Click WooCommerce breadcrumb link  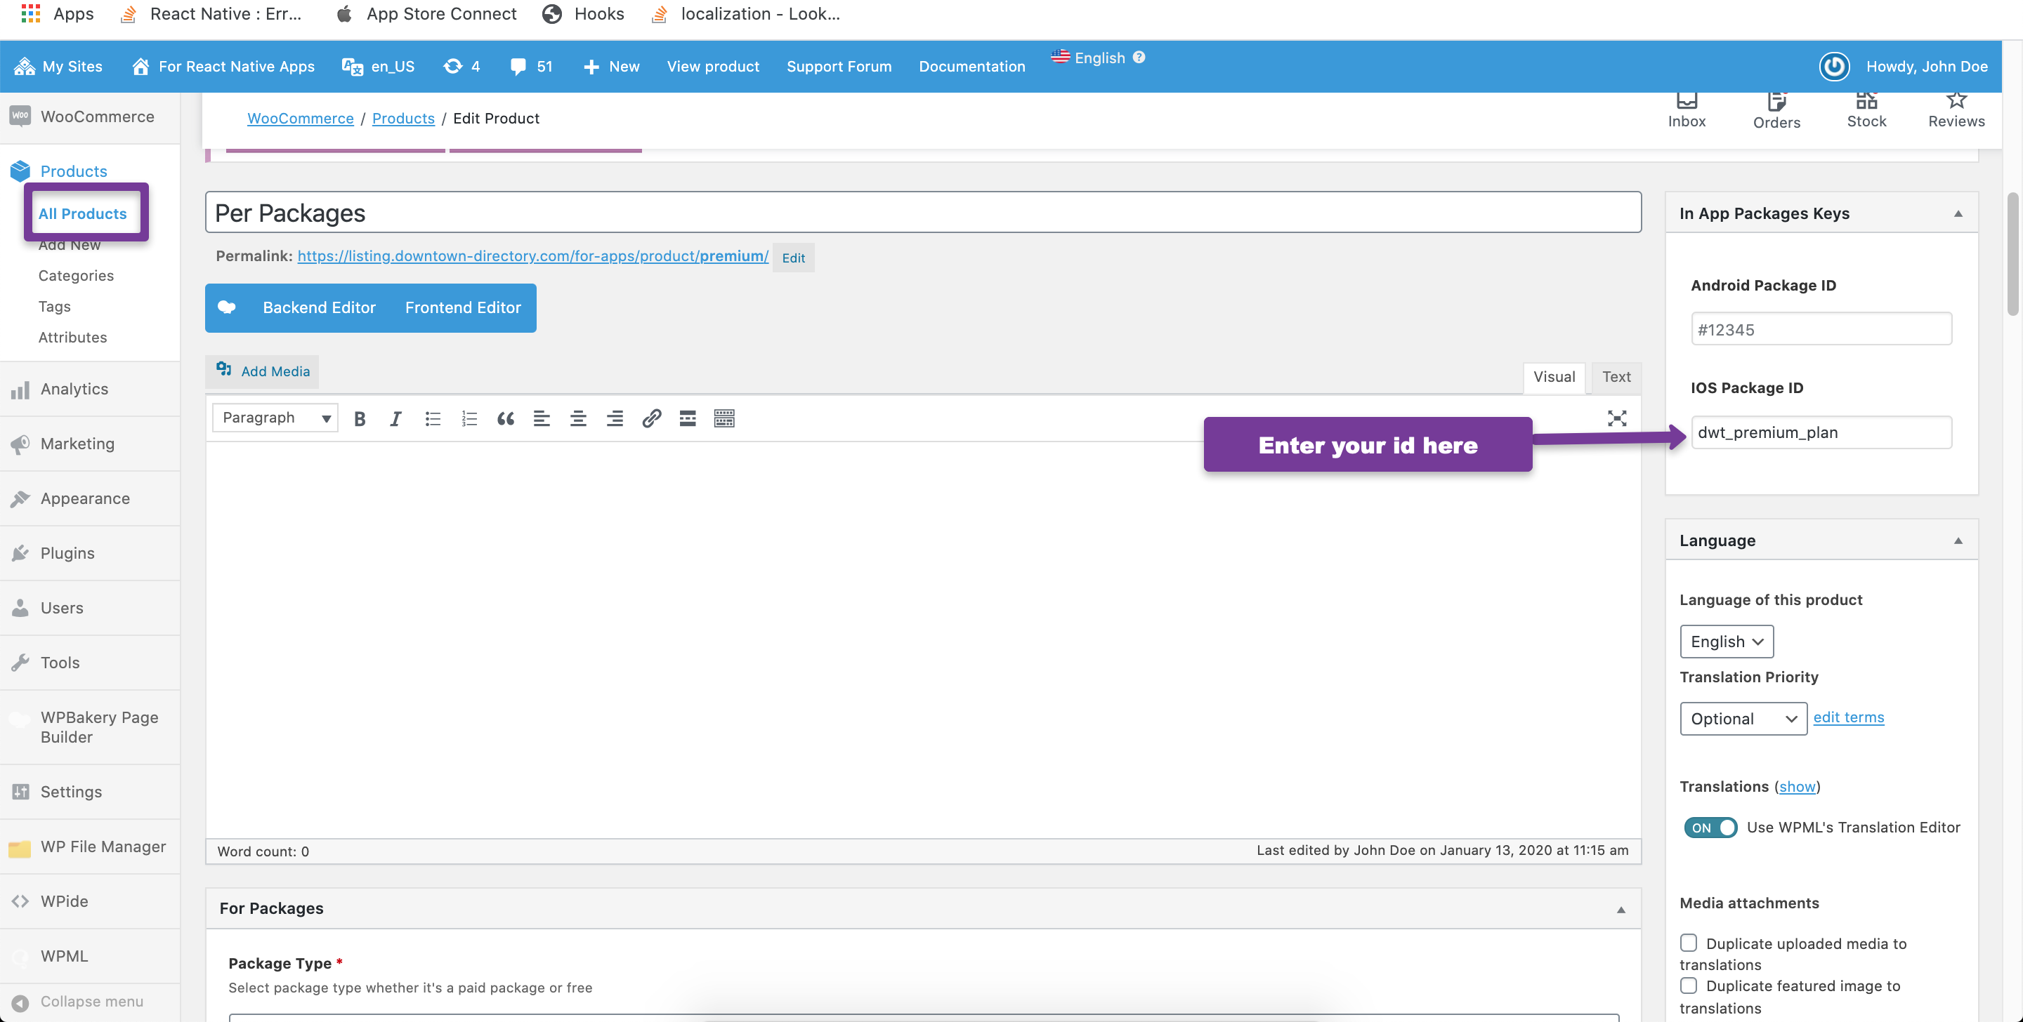(x=300, y=119)
